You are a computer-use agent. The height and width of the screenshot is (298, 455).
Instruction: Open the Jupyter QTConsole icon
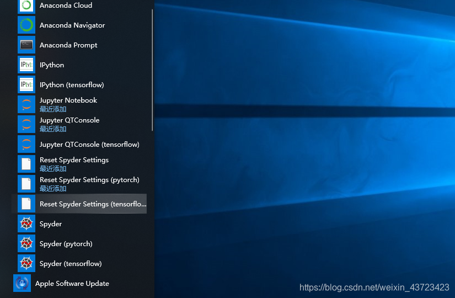click(26, 124)
